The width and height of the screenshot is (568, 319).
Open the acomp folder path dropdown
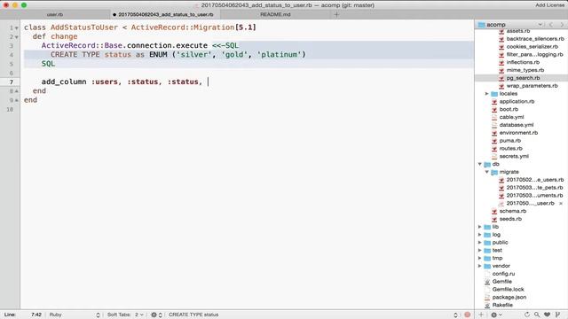pos(540,25)
